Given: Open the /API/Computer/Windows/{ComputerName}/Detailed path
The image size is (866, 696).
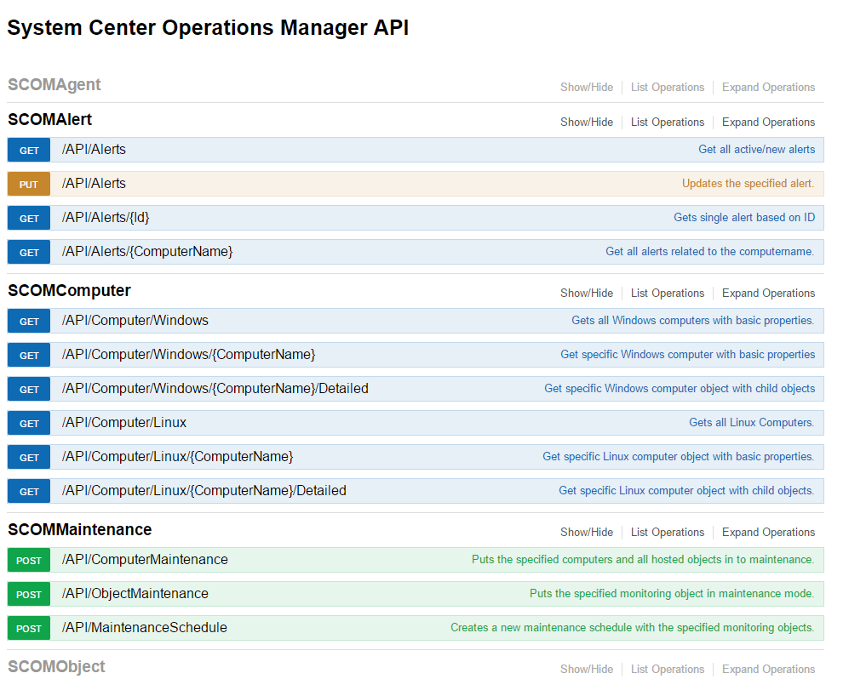Looking at the screenshot, I should pyautogui.click(x=215, y=389).
